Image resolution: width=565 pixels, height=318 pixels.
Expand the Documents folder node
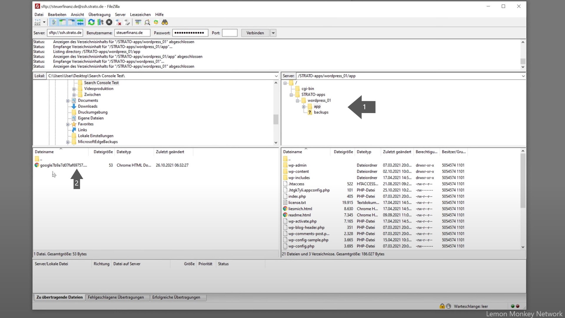[x=68, y=101]
